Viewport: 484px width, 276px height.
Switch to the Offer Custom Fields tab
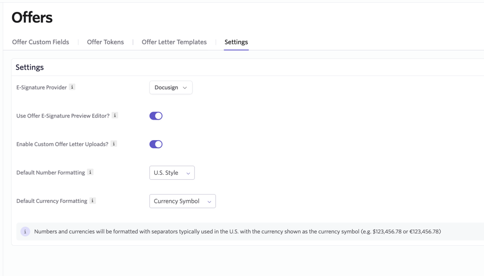tap(41, 42)
